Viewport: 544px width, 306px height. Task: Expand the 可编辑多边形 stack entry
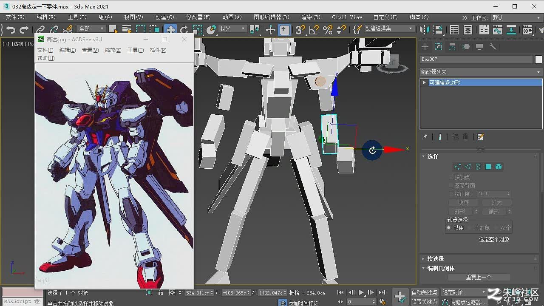point(424,82)
